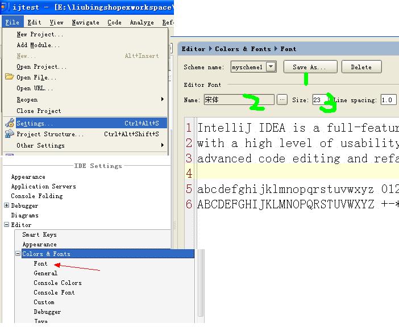Collapse the Editor settings node
Screen dimensions: 399x336
point(7,225)
